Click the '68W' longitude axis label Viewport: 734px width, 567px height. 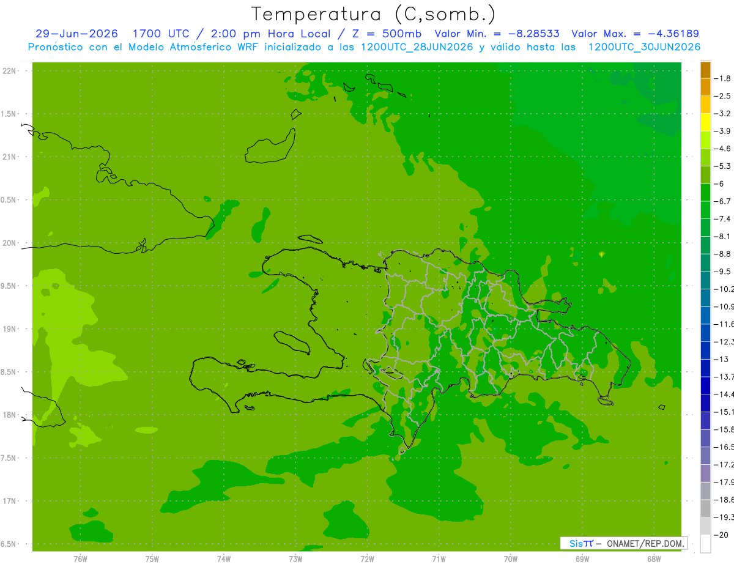click(x=654, y=559)
